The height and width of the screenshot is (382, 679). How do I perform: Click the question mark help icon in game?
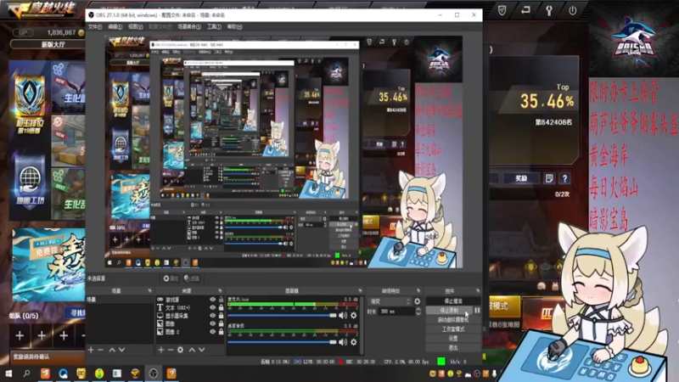point(564,178)
